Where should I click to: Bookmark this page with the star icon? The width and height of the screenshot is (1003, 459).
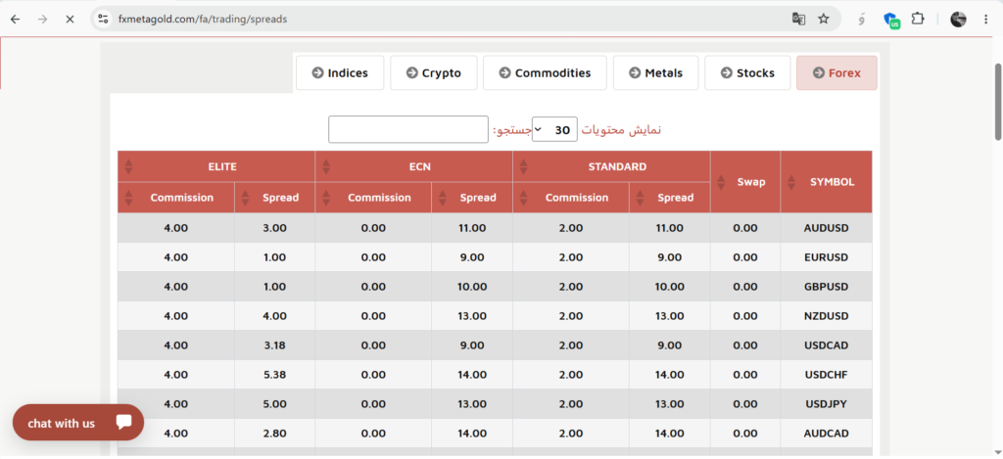coord(823,20)
